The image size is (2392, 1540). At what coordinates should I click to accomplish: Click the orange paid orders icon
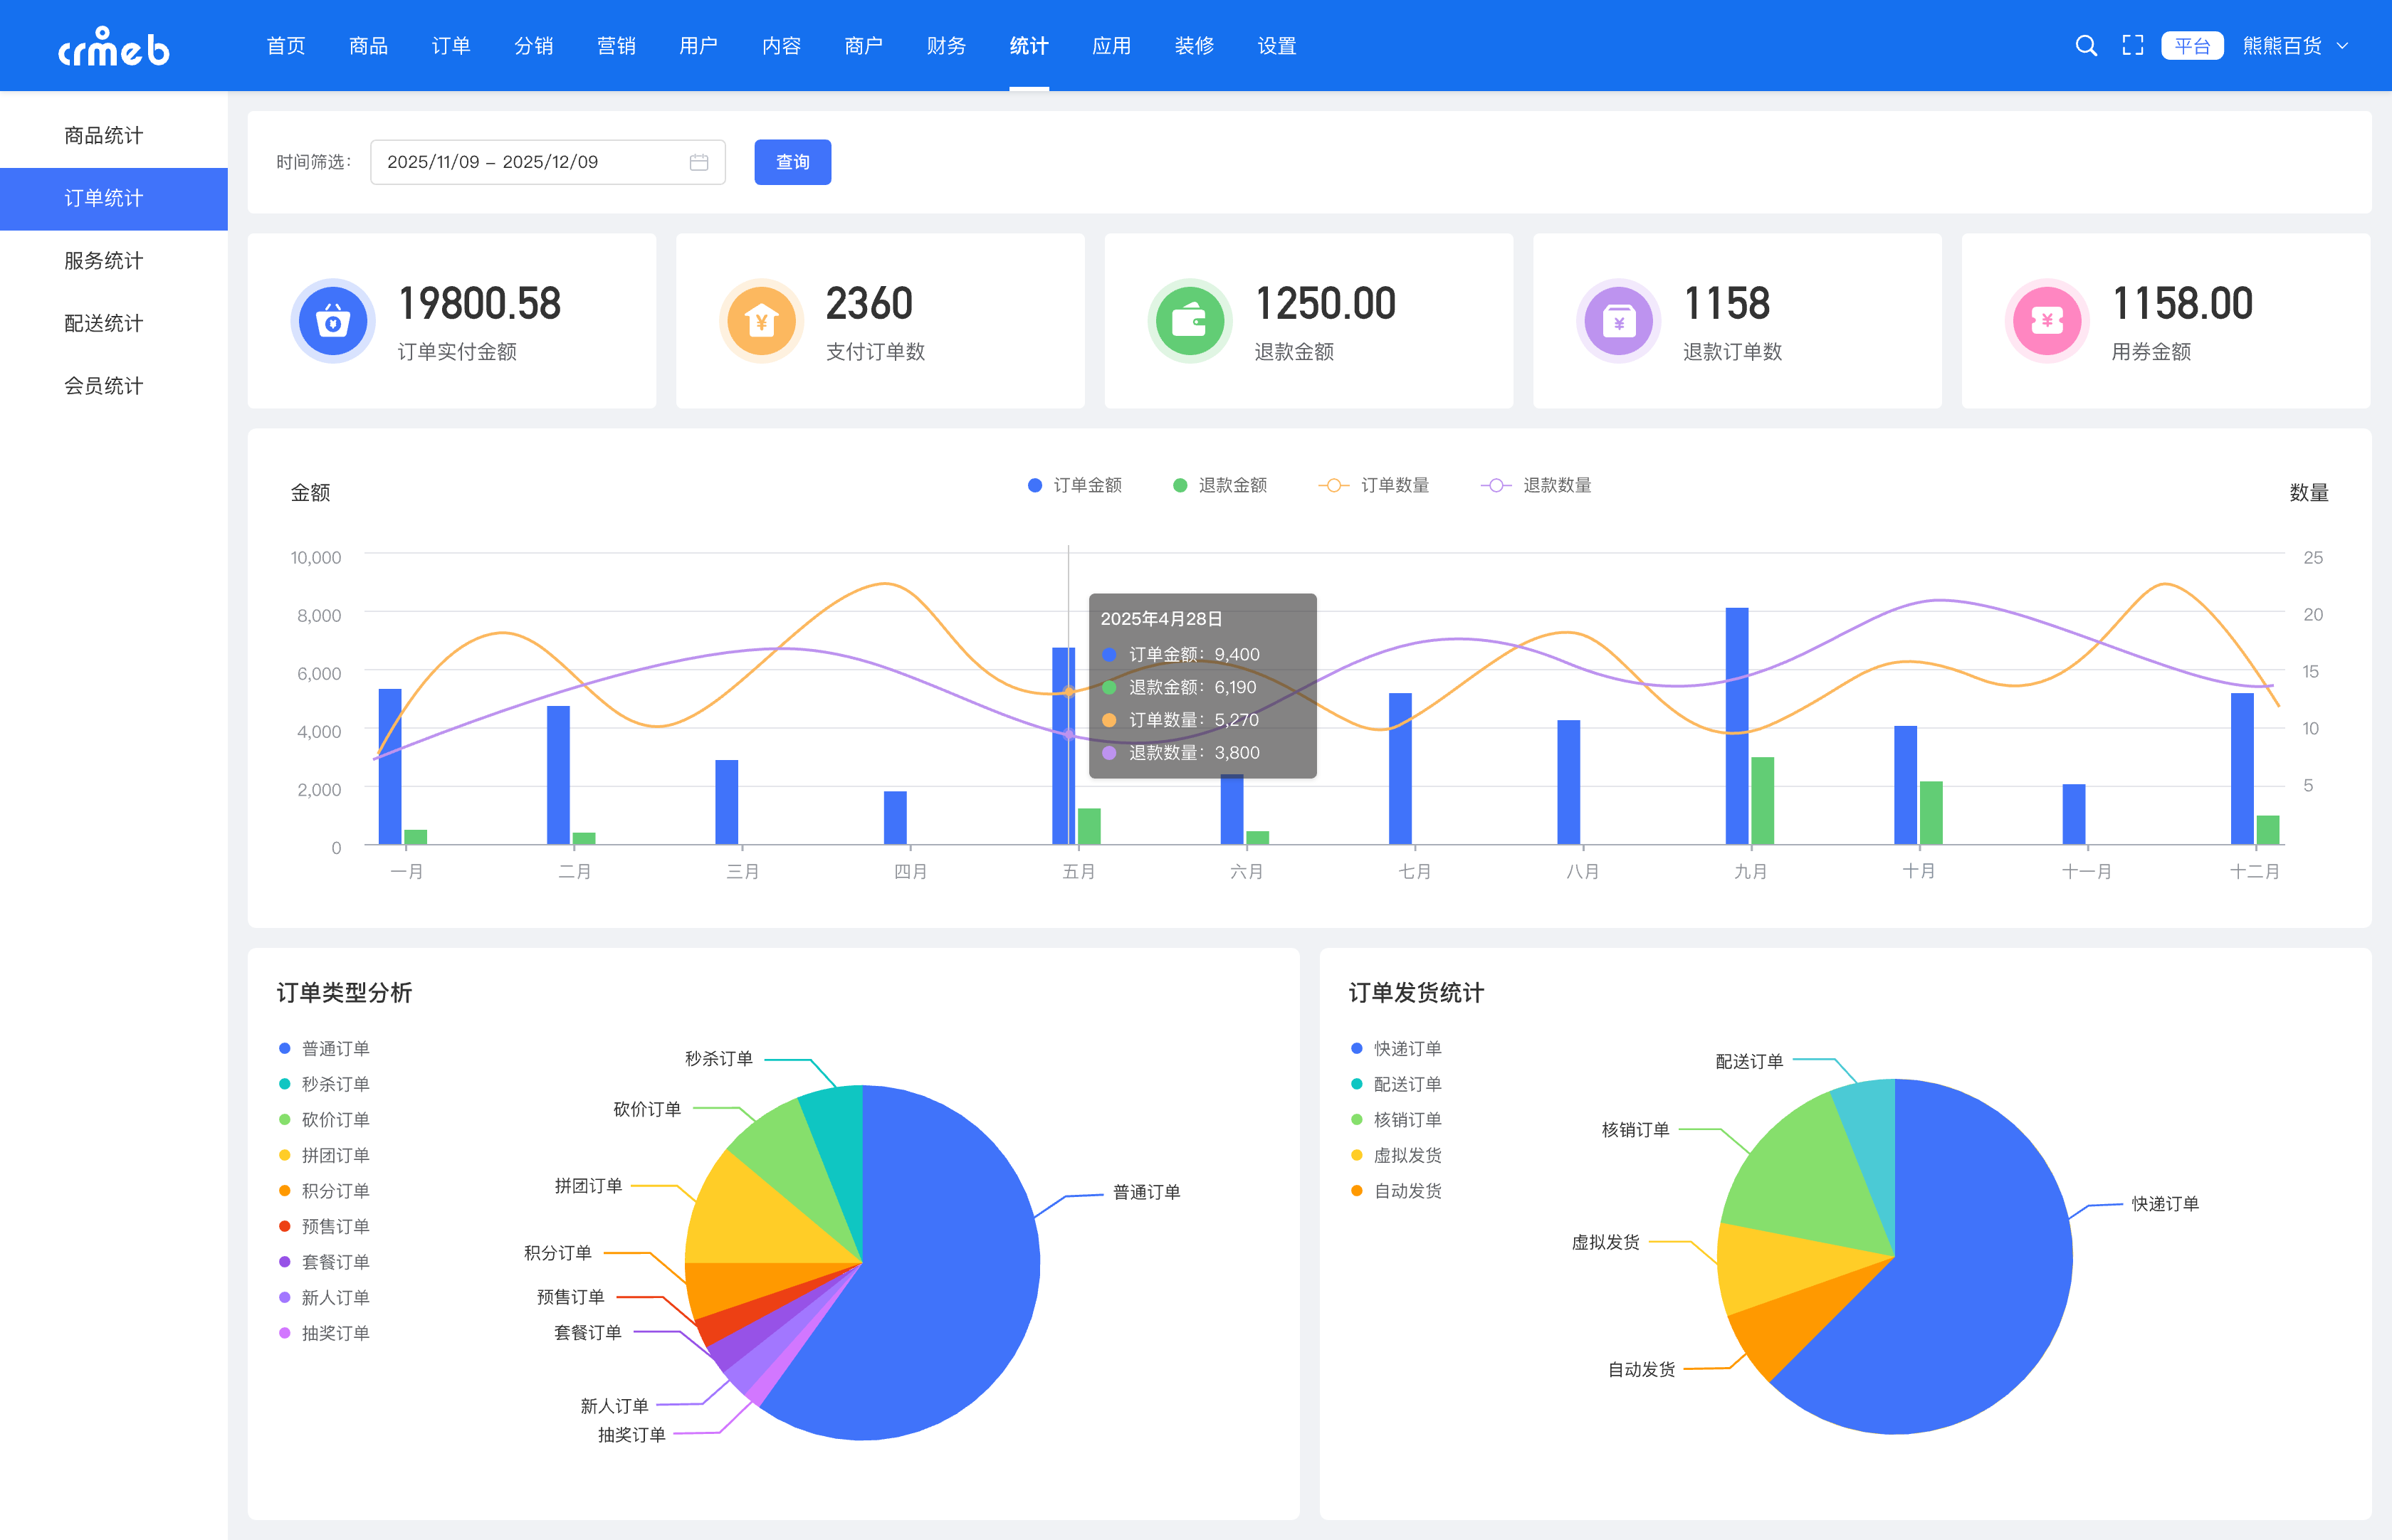coord(761,321)
